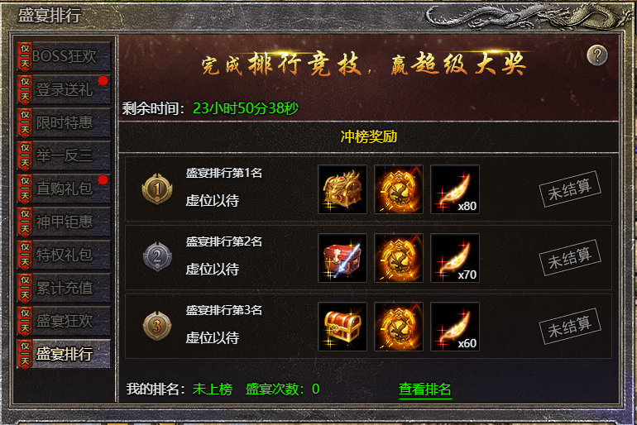Viewport: 637px width, 425px height.
Task: Click the bronze number 3 rank medal
Action: point(157,326)
